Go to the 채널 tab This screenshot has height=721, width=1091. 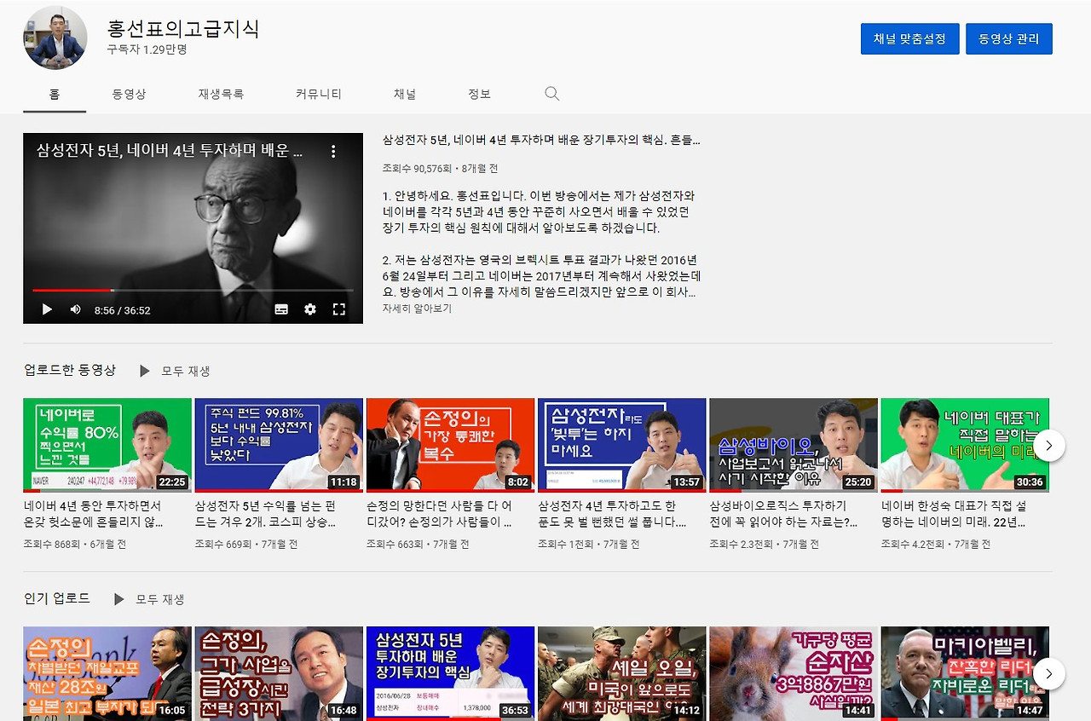tap(405, 94)
